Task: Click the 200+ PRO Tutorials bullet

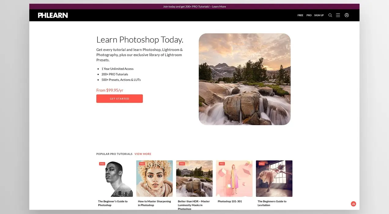Action: [x=115, y=74]
